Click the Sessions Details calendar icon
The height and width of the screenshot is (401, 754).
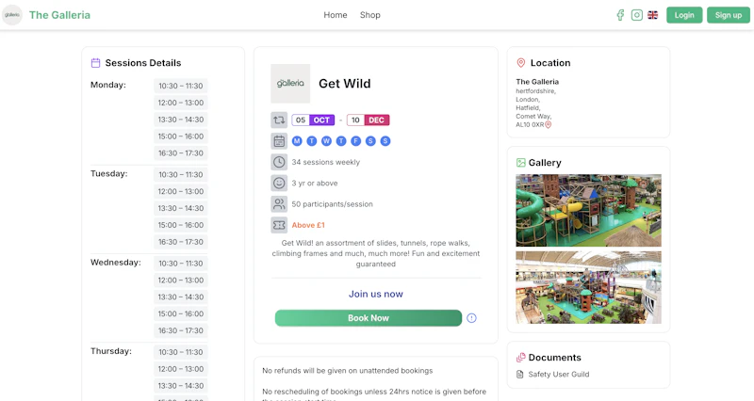click(x=96, y=63)
